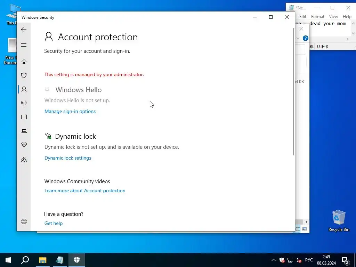356x267 pixels.
Task: Switch input language РУС indicator
Action: [309, 260]
